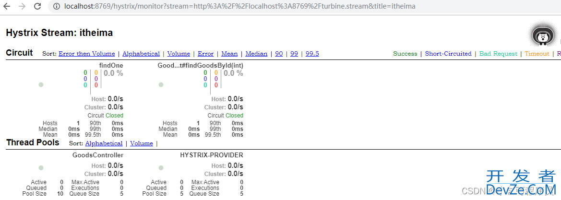
Task: Click HYSTRIX-PROVIDER pool status circle
Action: (x=161, y=168)
